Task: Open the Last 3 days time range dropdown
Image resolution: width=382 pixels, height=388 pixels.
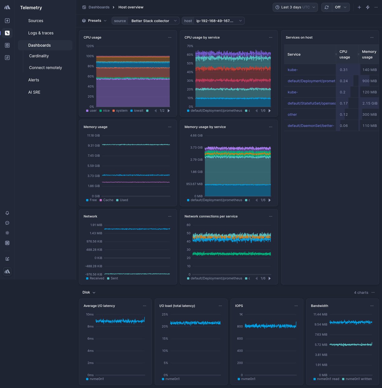Action: pos(295,7)
